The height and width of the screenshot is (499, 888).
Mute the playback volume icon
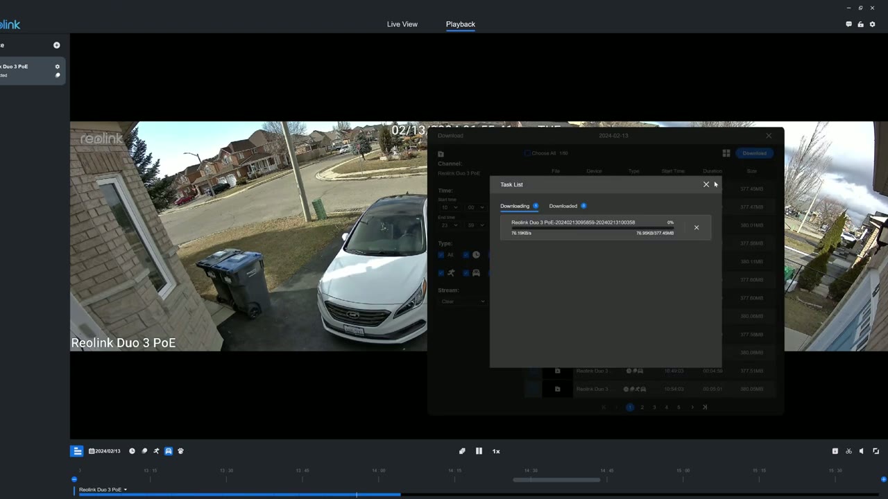[862, 451]
